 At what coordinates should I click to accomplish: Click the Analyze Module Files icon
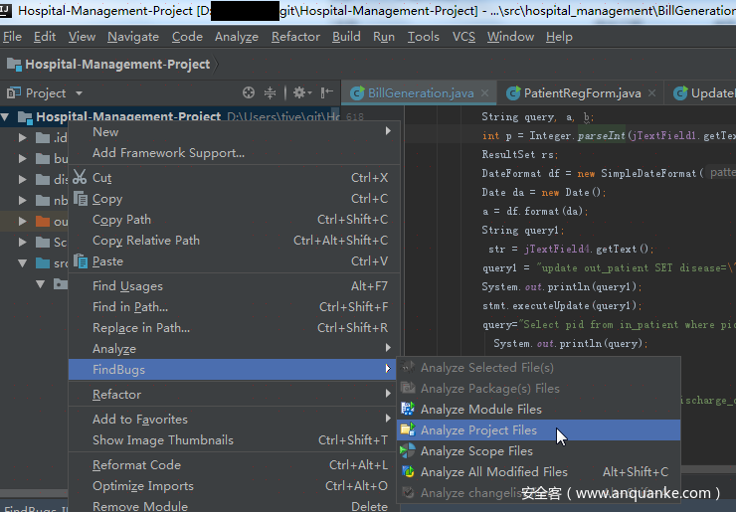408,409
